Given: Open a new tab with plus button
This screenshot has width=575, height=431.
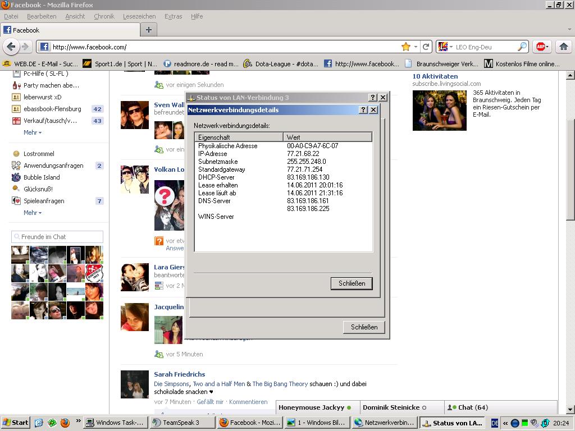Looking at the screenshot, I should pyautogui.click(x=148, y=30).
